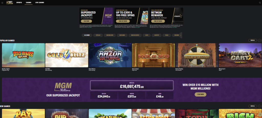The image size is (262, 118).
Task: Click View All for Popular Games
Action: point(253,41)
